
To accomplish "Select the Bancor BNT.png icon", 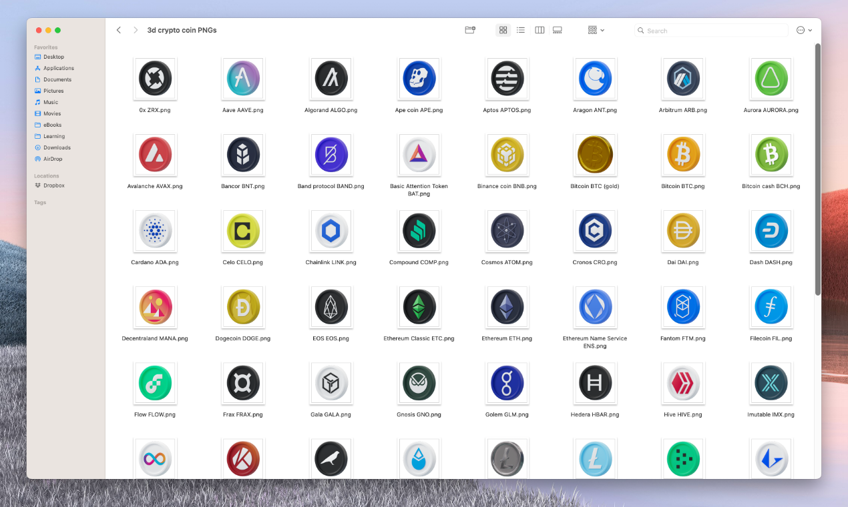I will (243, 155).
